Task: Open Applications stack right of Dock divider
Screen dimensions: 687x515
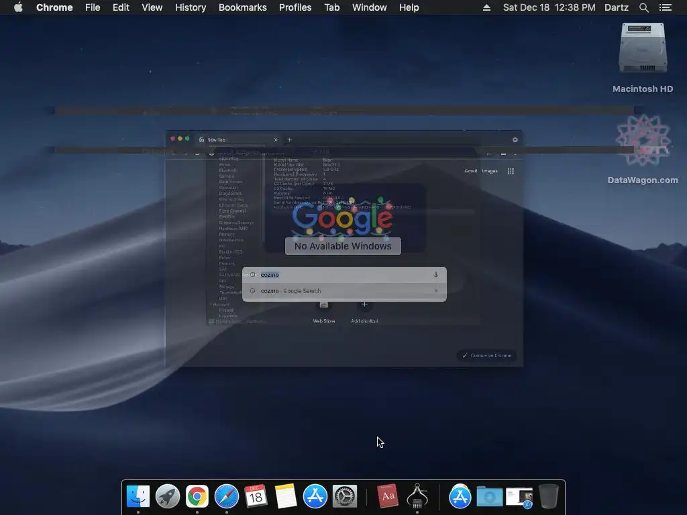Action: tap(460, 497)
